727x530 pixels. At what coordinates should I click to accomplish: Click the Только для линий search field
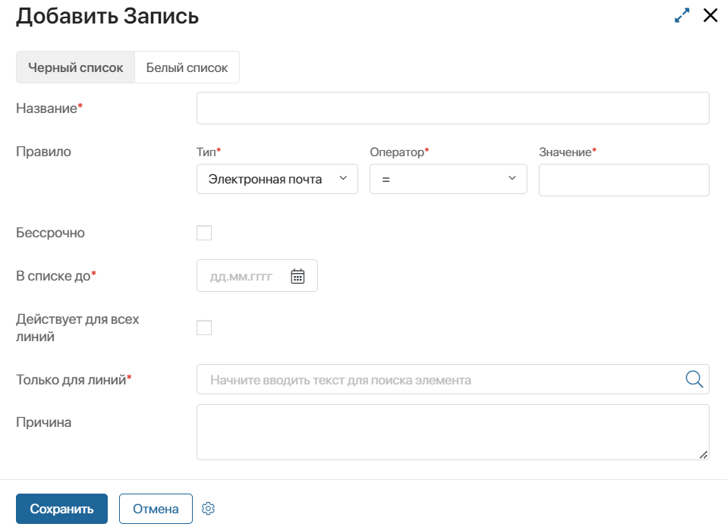click(x=440, y=379)
